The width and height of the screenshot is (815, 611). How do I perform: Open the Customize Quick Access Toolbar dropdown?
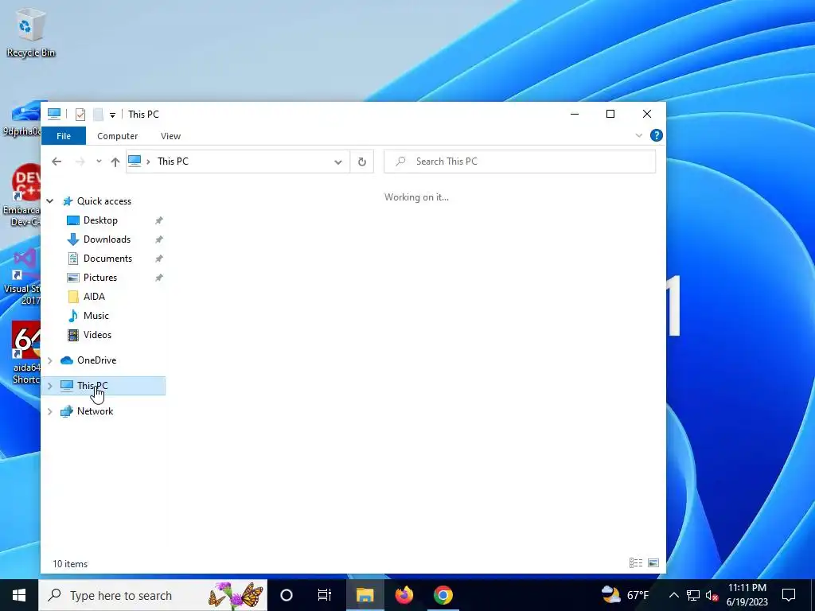coord(112,115)
